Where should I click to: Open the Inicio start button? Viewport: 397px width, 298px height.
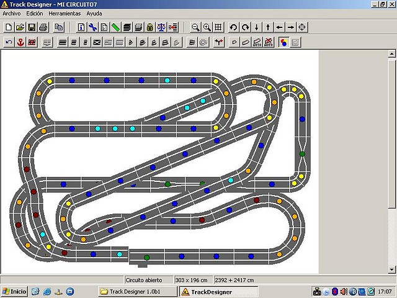tap(14, 291)
